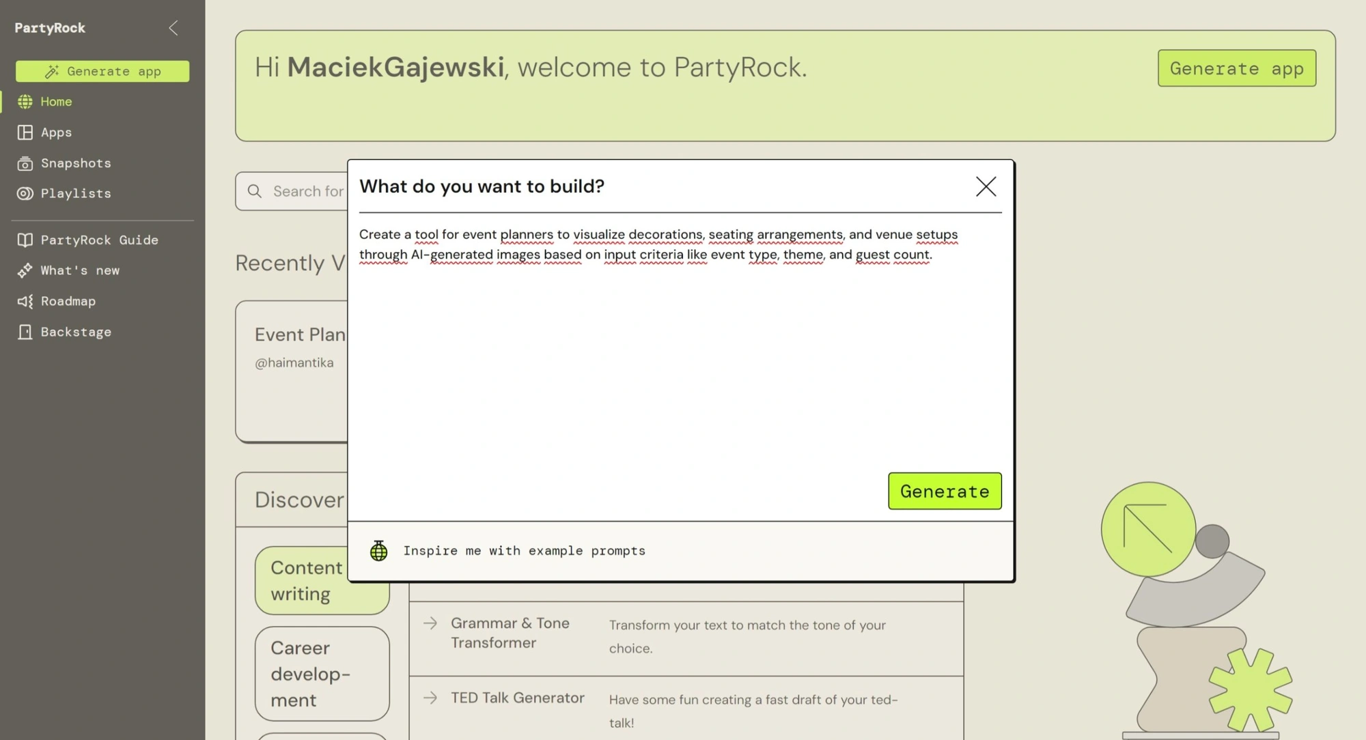Click the arrow beside Grammar & Tone Transformer
The image size is (1366, 740).
[430, 623]
